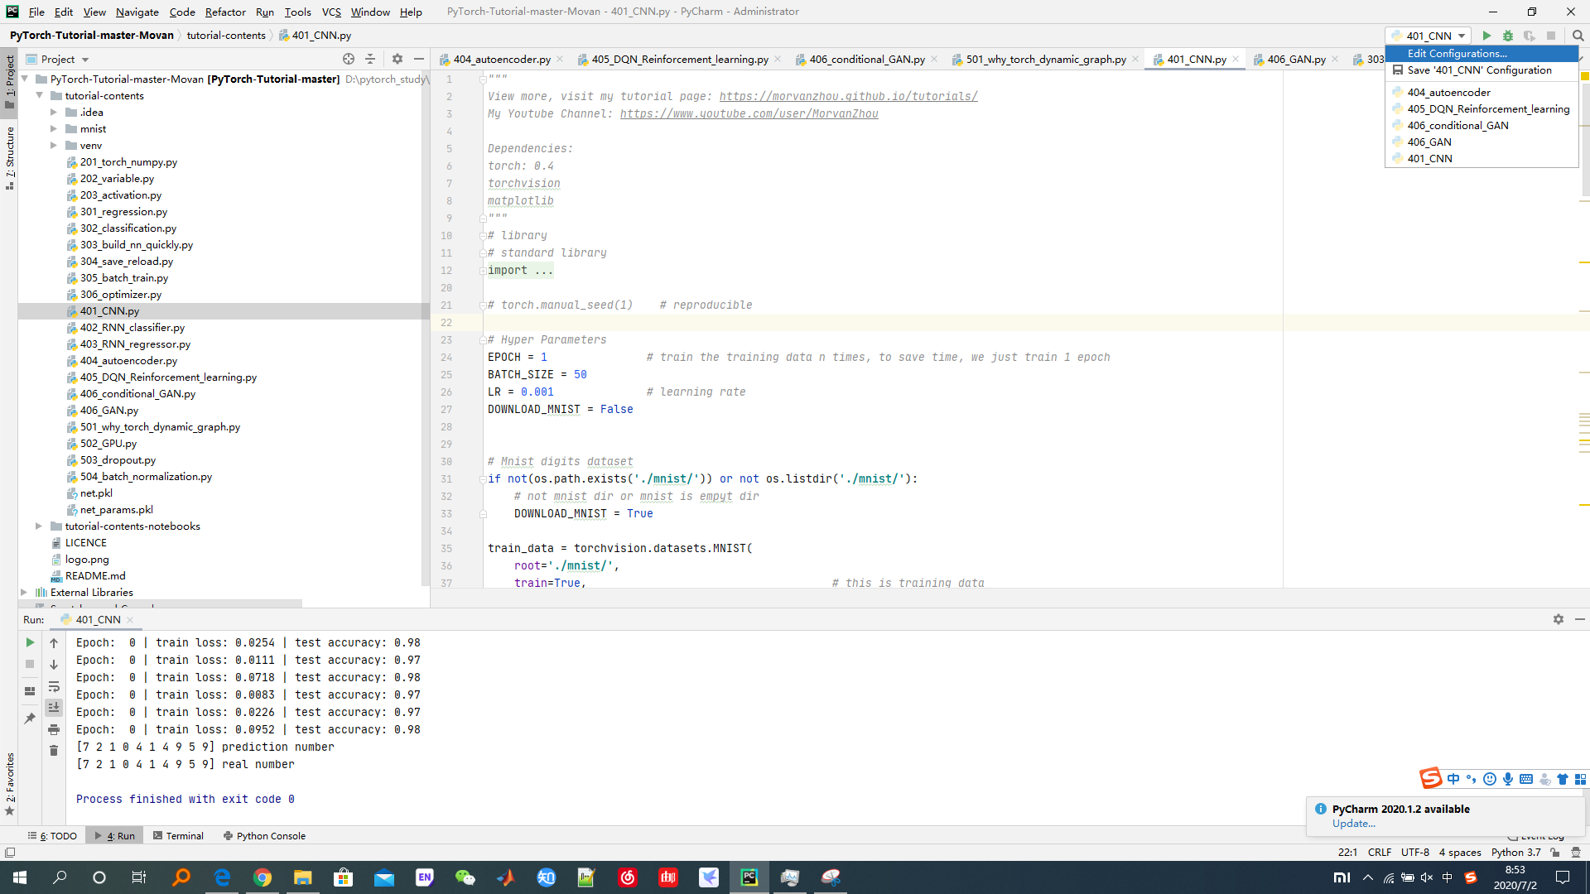
Task: Open the notification center icon
Action: (1562, 877)
